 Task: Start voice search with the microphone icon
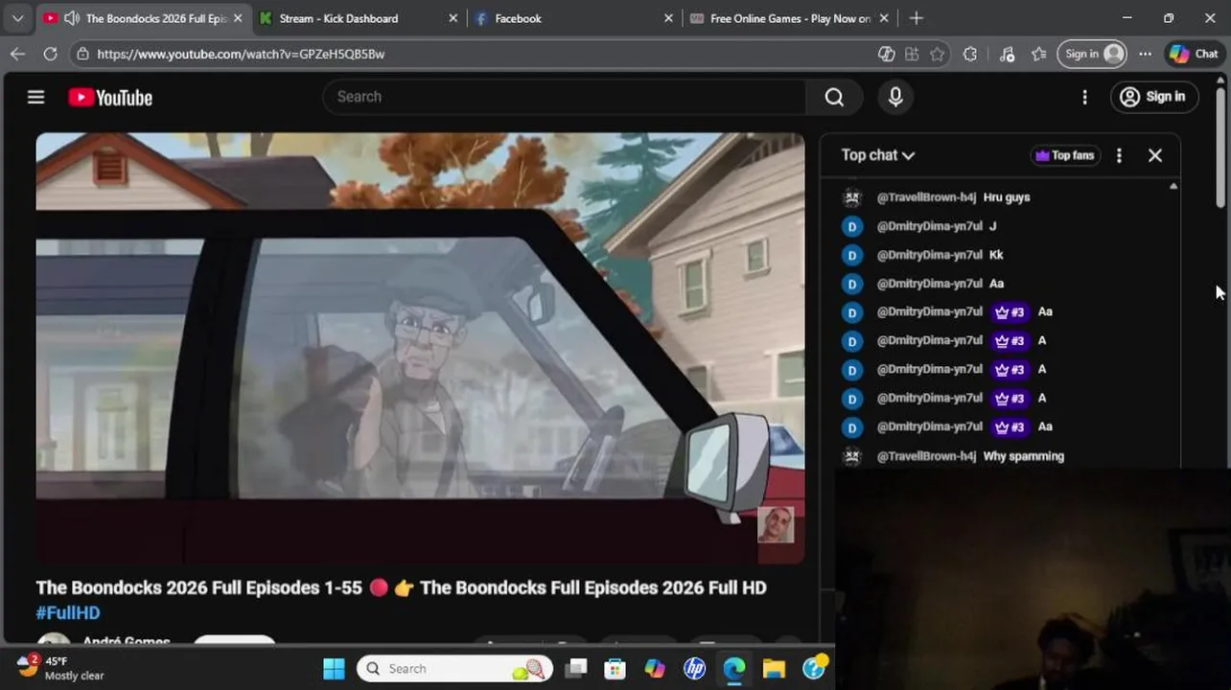[895, 97]
